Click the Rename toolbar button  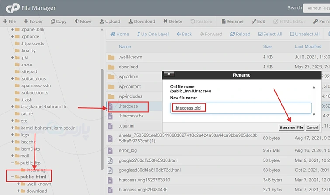233,21
